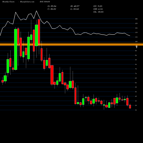143x143 pixels.
Task: Click the 74 price axis label
Action: pyautogui.click(x=136, y=74)
